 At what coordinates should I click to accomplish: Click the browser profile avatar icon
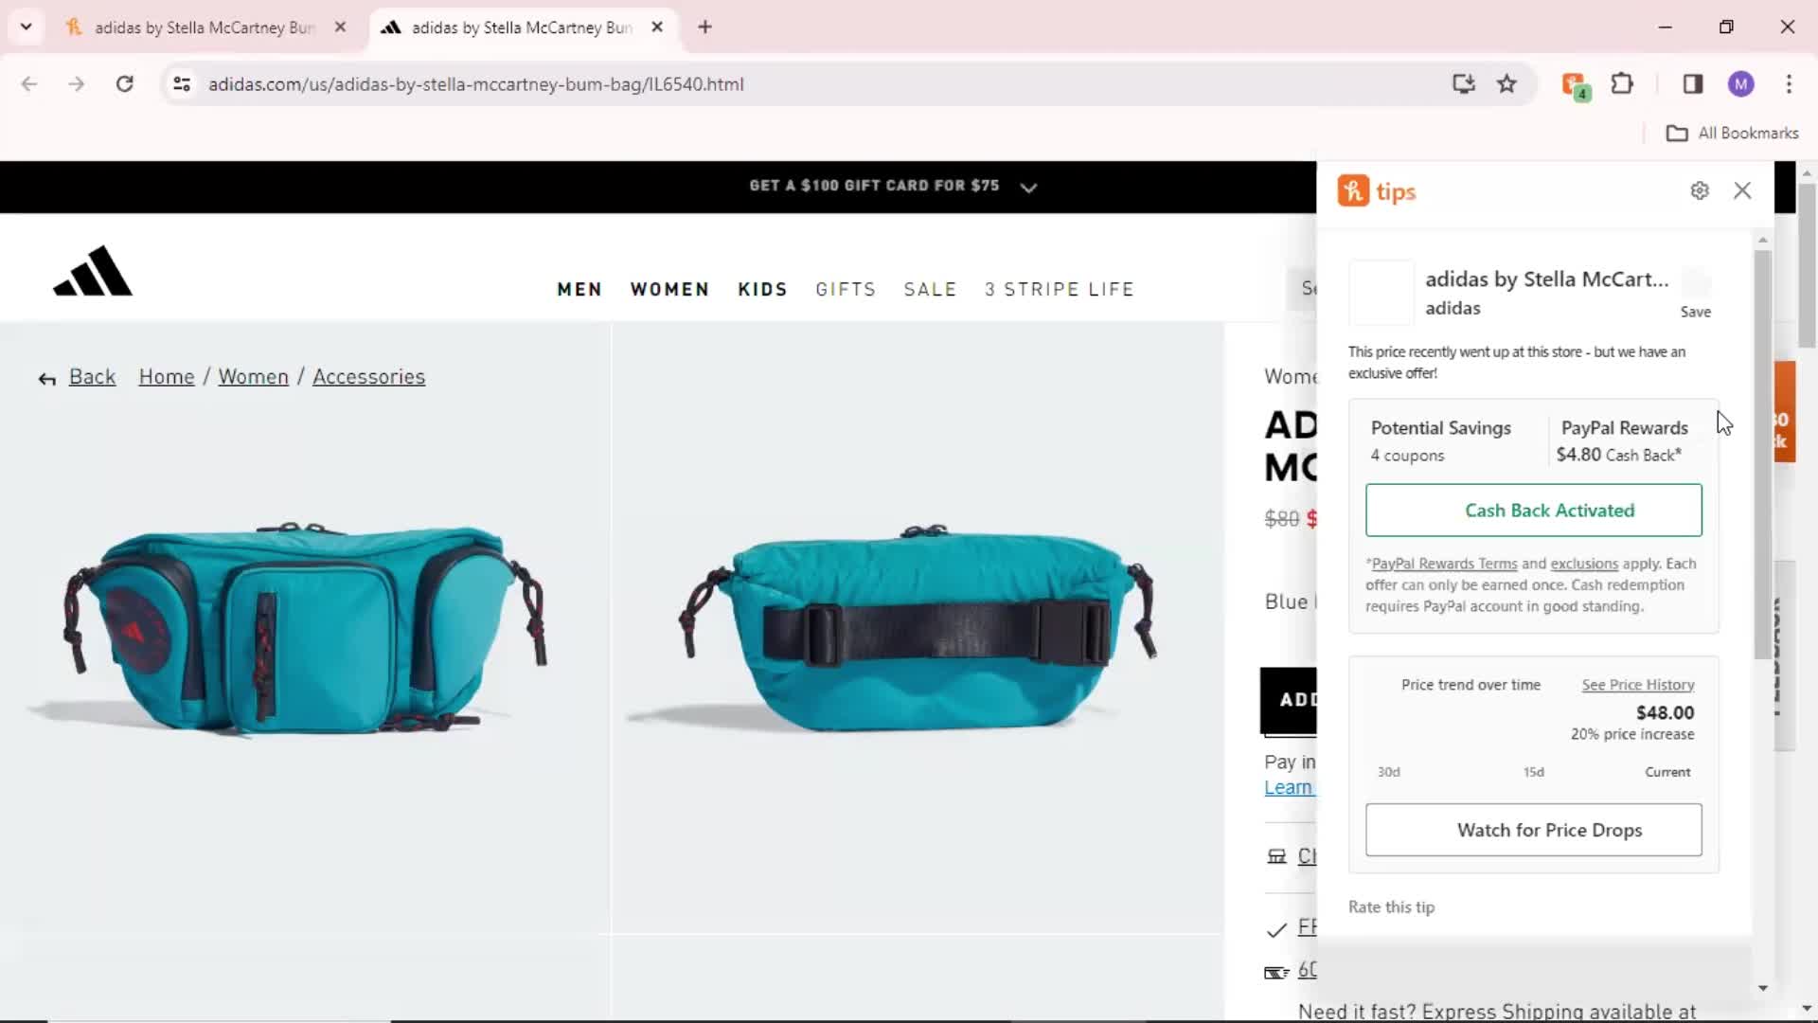point(1742,83)
